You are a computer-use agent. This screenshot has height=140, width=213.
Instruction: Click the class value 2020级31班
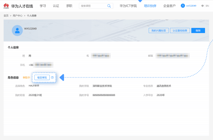pyautogui.click(x=35, y=95)
